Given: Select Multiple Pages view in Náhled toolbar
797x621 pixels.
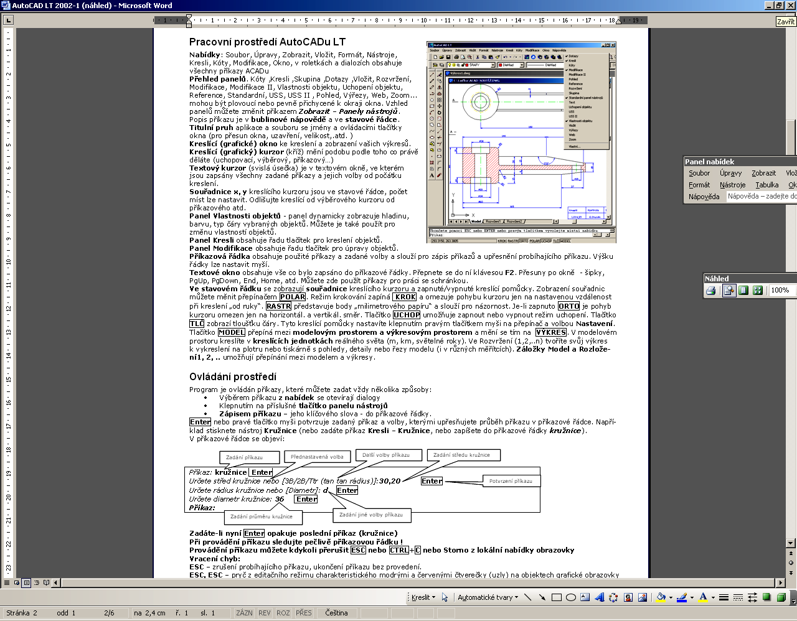Looking at the screenshot, I should coord(758,290).
